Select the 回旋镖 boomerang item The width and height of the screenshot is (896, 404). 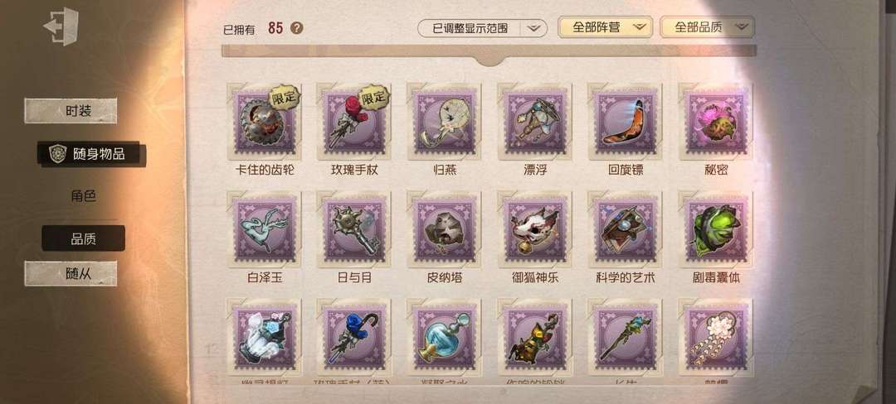pyautogui.click(x=626, y=122)
